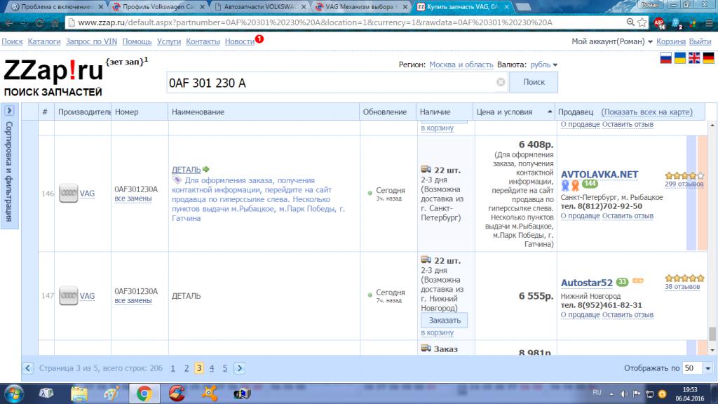The width and height of the screenshot is (718, 404).
Task: Click Оставить отзыв for AVTOLAVKA.NET
Action: tap(628, 216)
